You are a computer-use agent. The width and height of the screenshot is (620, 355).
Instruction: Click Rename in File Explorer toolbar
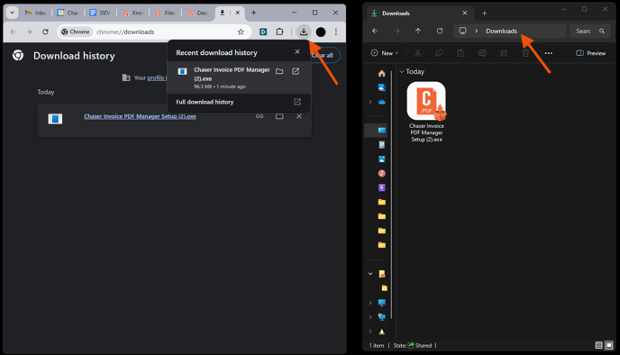482,53
